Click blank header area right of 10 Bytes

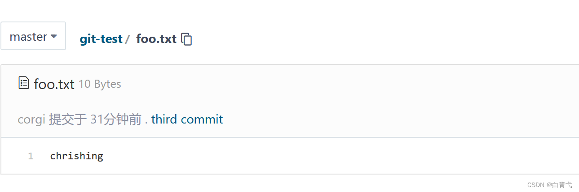coord(350,84)
